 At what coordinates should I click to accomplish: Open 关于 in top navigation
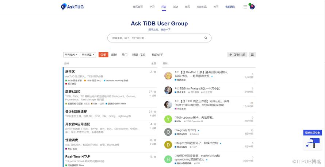tap(216, 7)
